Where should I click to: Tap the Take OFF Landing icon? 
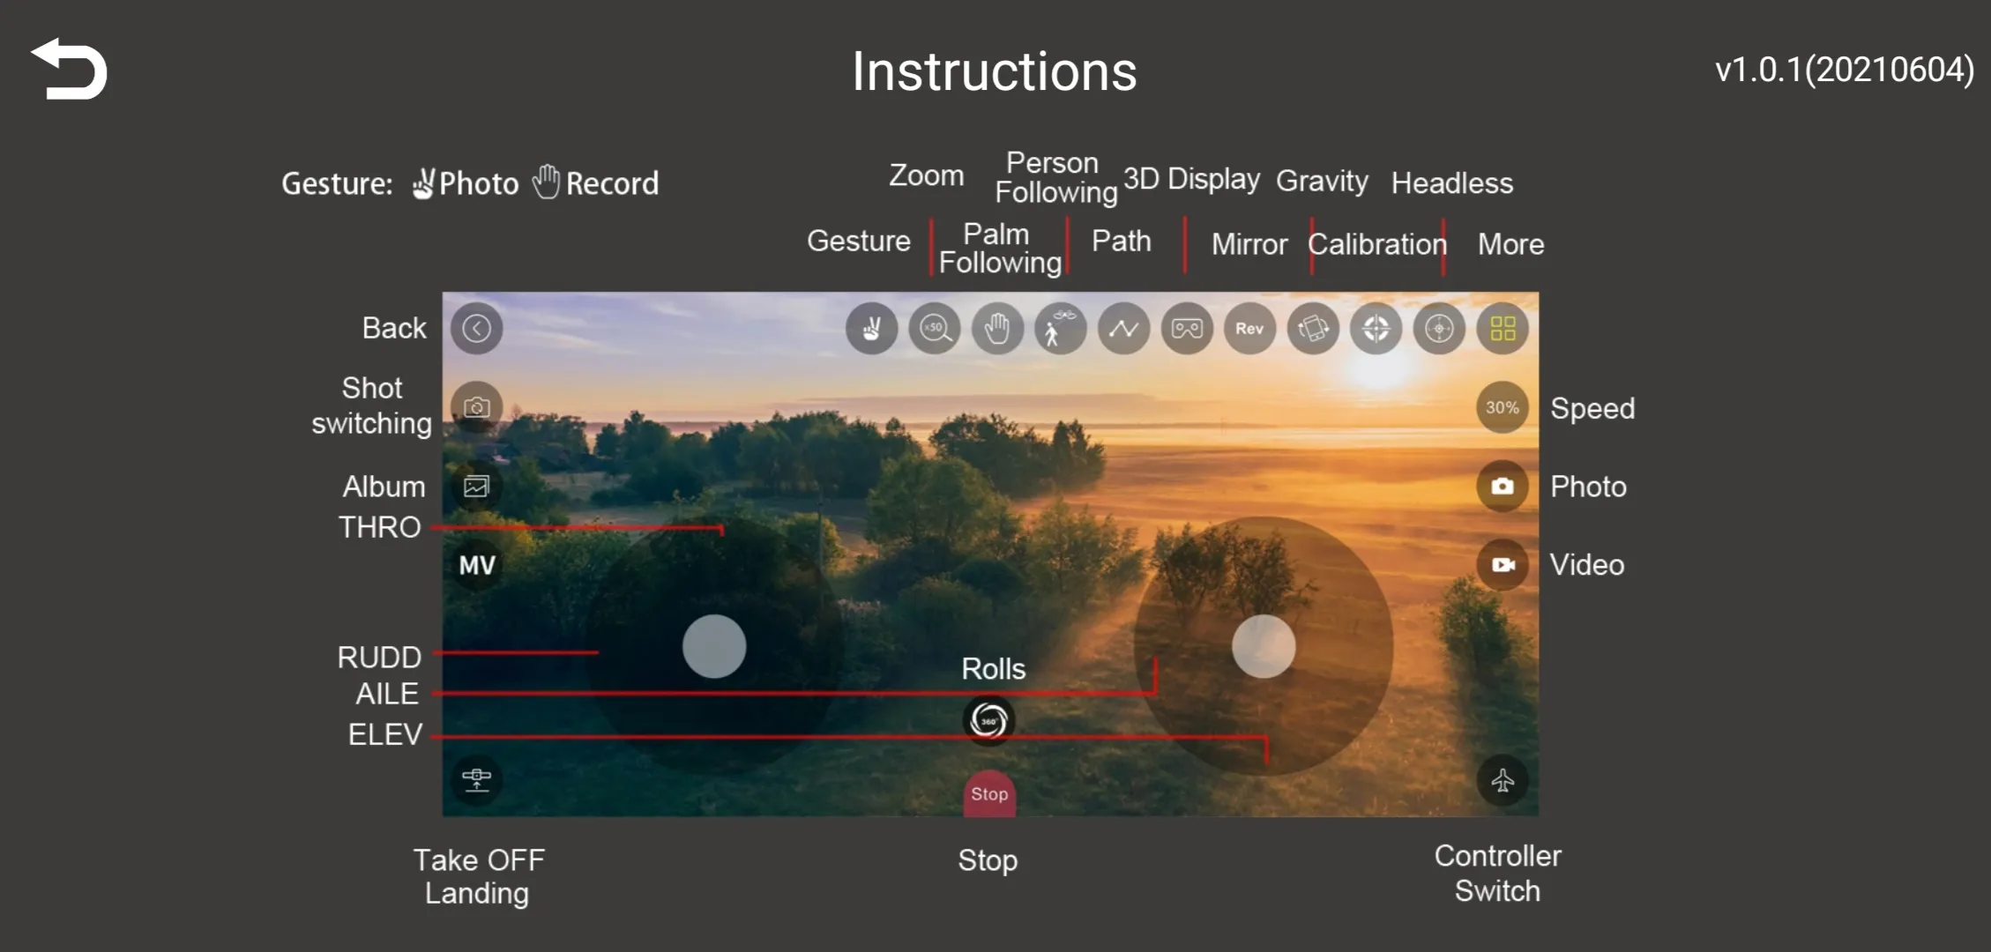point(476,779)
